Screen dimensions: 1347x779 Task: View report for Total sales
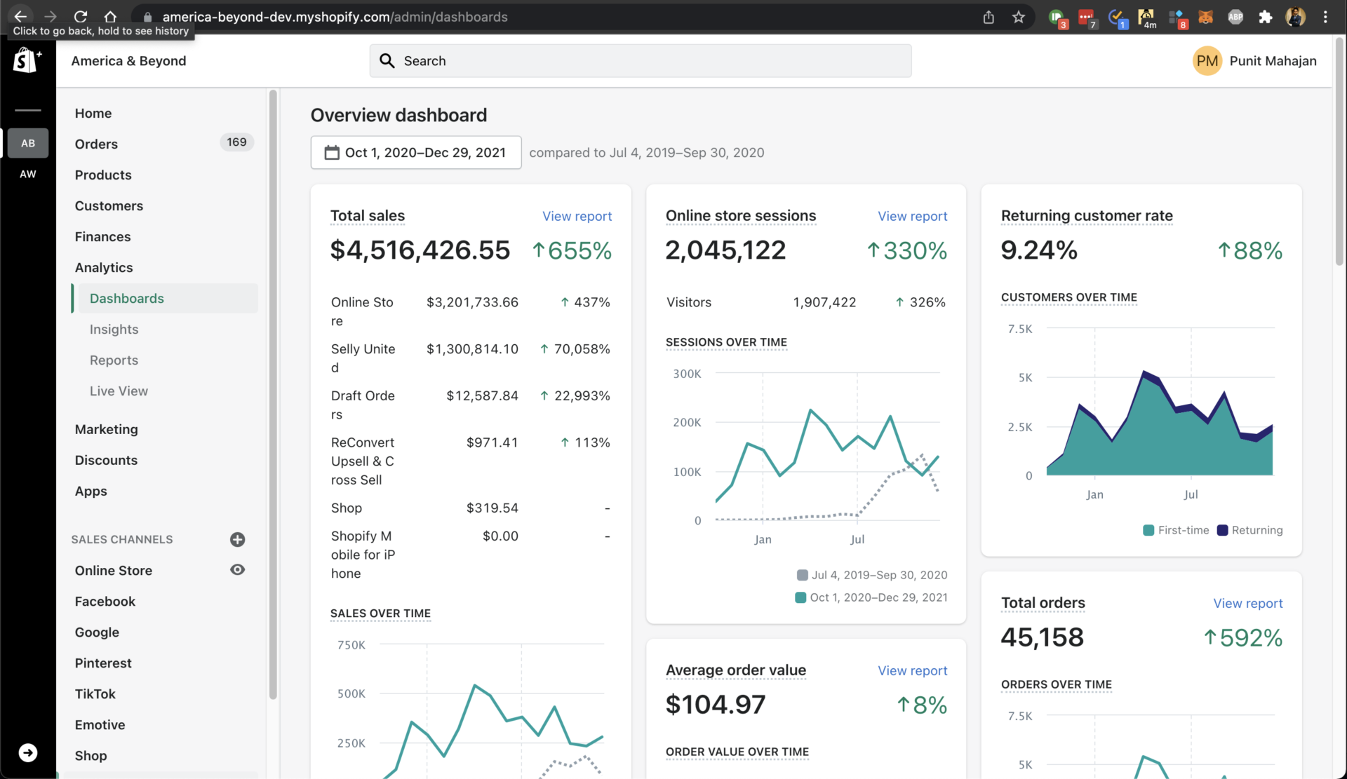coord(577,216)
